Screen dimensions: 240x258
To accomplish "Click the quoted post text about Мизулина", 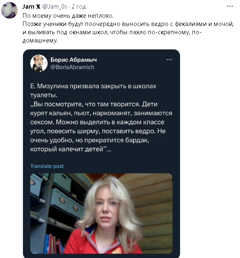I will click(x=101, y=117).
